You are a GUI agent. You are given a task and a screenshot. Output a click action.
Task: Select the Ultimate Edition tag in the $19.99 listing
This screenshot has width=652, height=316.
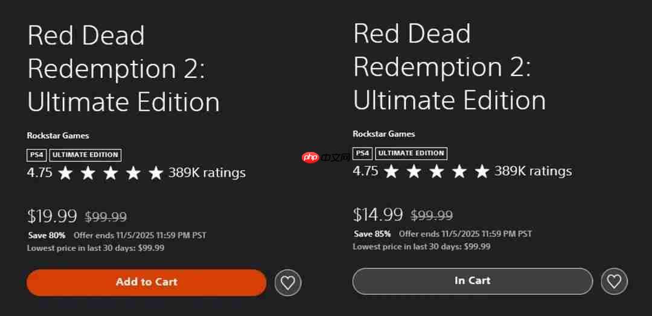[85, 155]
